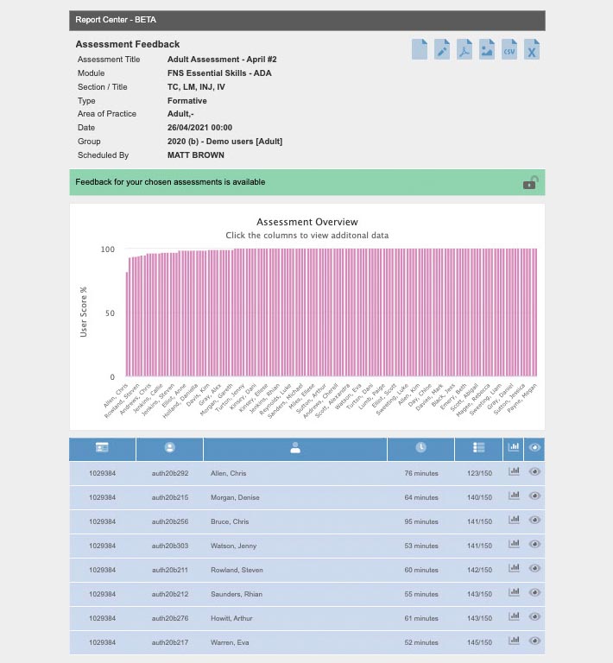Screen dimensions: 613x663
Task: Toggle eye view for Saunders, Rhian
Action: 534,592
